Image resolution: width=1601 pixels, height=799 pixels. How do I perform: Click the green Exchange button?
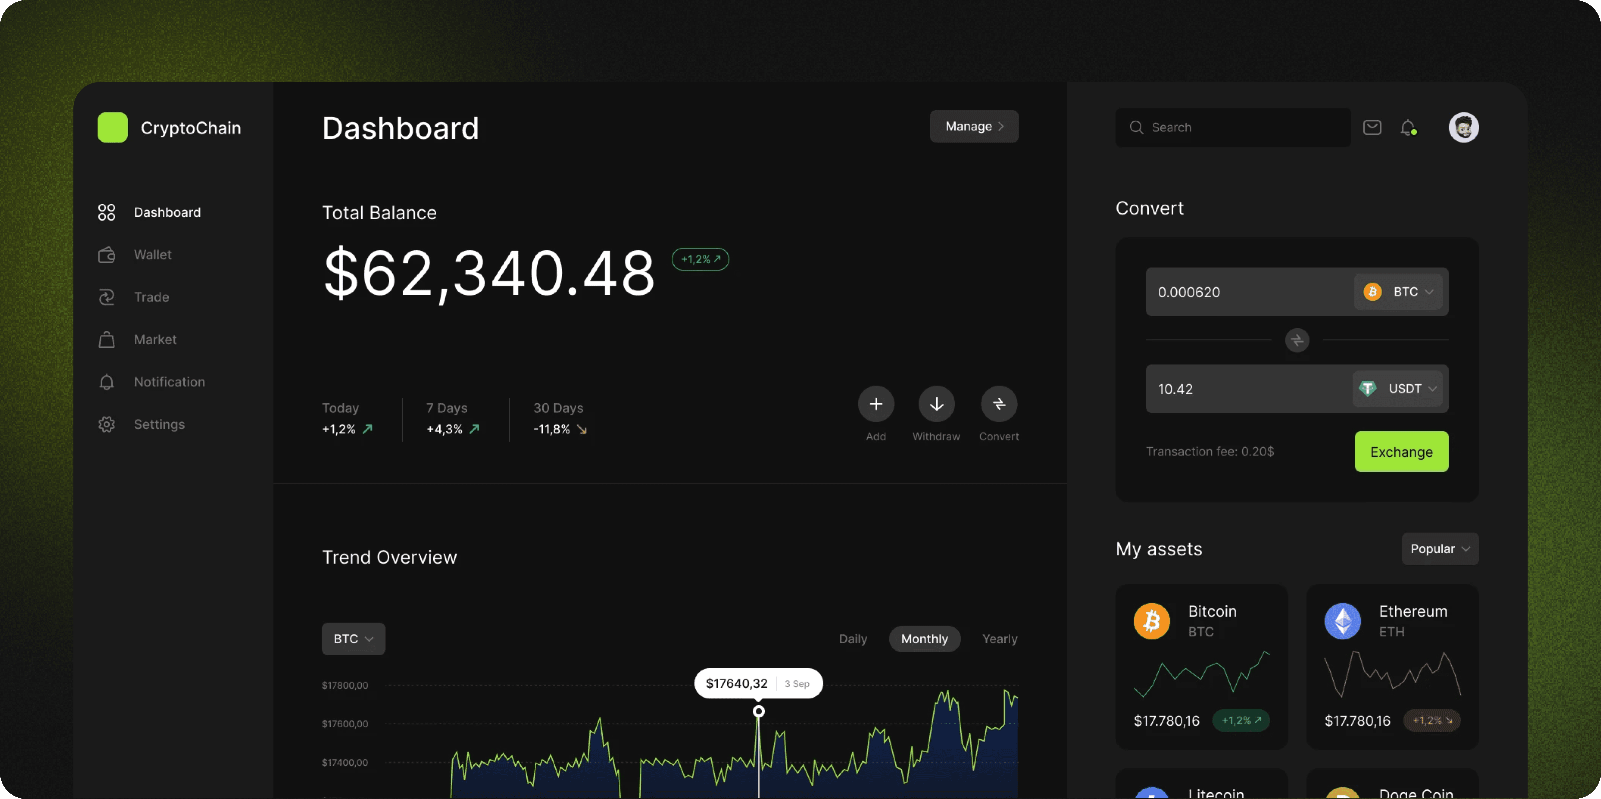1401,452
